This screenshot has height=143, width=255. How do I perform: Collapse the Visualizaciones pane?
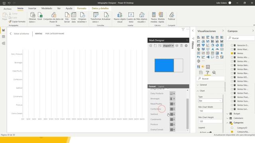[x=223, y=31]
